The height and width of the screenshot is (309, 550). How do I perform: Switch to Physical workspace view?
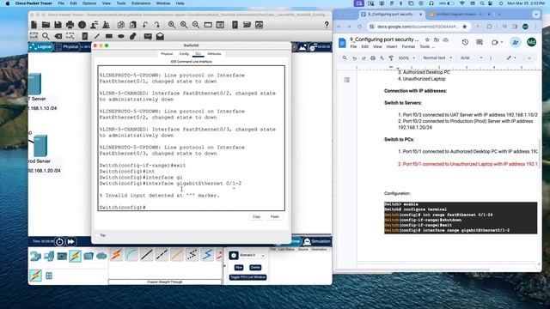pyautogui.click(x=67, y=47)
